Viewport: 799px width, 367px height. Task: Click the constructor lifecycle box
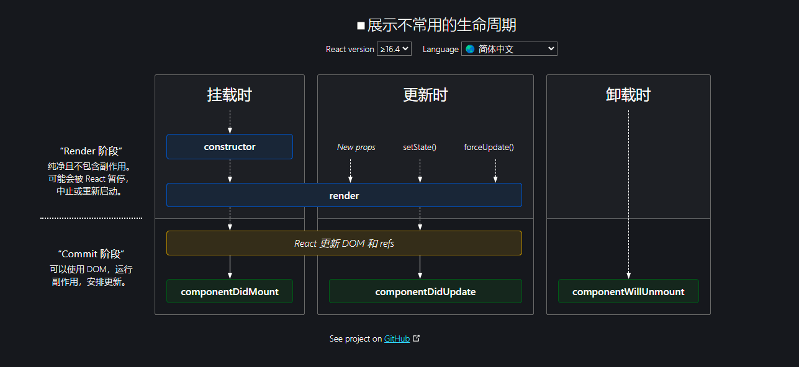click(x=230, y=147)
